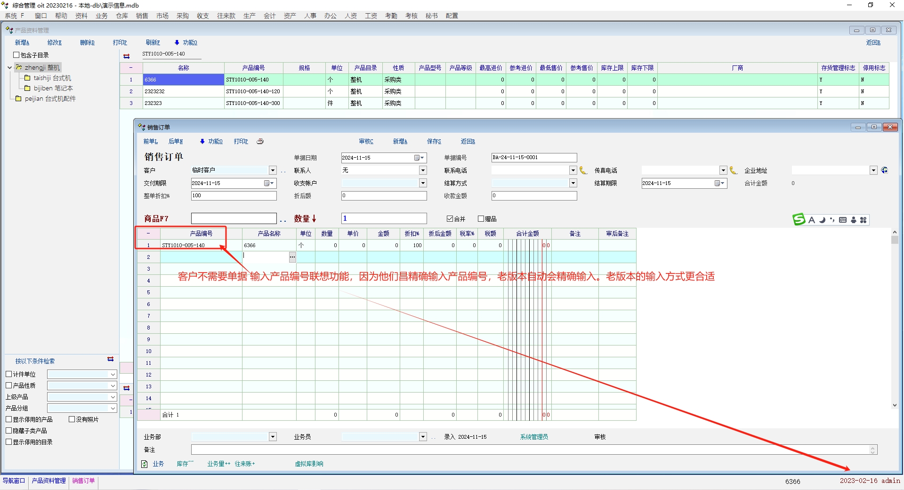Open the 销售 menu in menu bar

(142, 16)
